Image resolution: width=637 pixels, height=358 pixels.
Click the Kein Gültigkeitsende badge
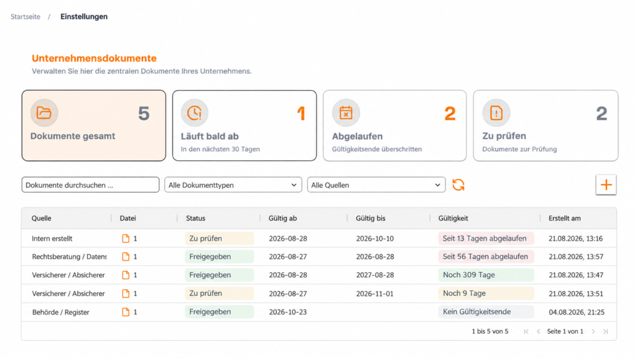pyautogui.click(x=486, y=312)
